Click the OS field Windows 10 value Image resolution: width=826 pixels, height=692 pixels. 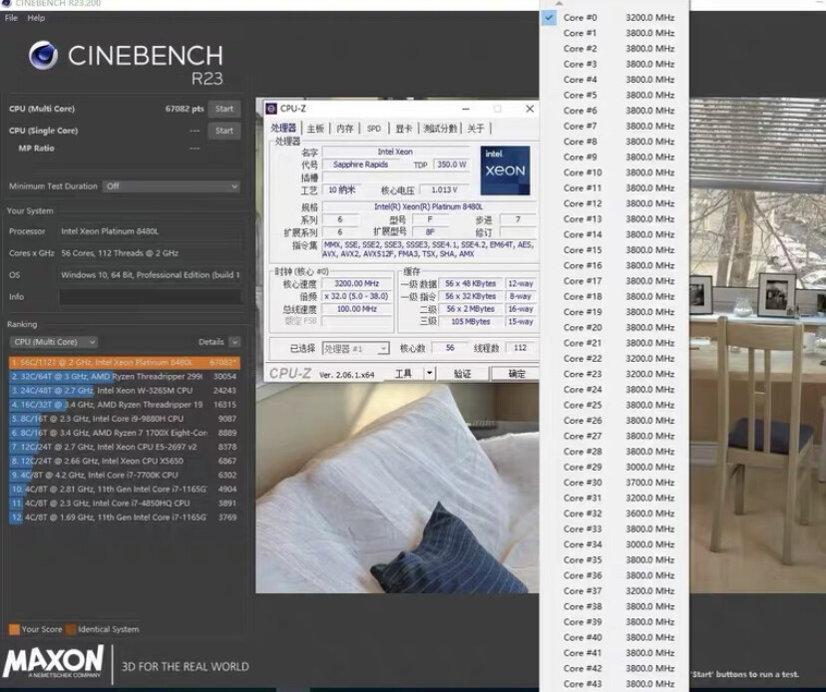point(150,275)
